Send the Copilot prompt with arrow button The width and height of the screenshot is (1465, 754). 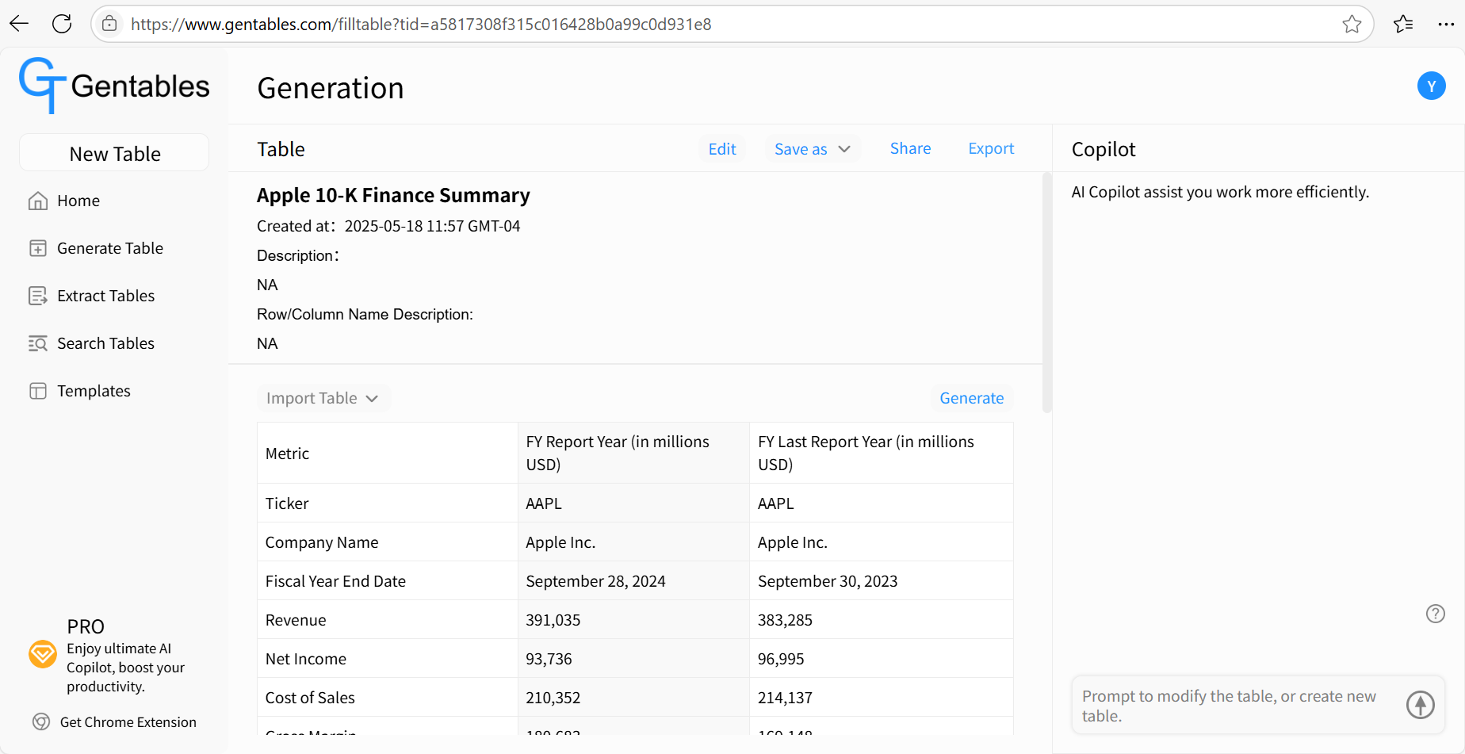coord(1420,705)
